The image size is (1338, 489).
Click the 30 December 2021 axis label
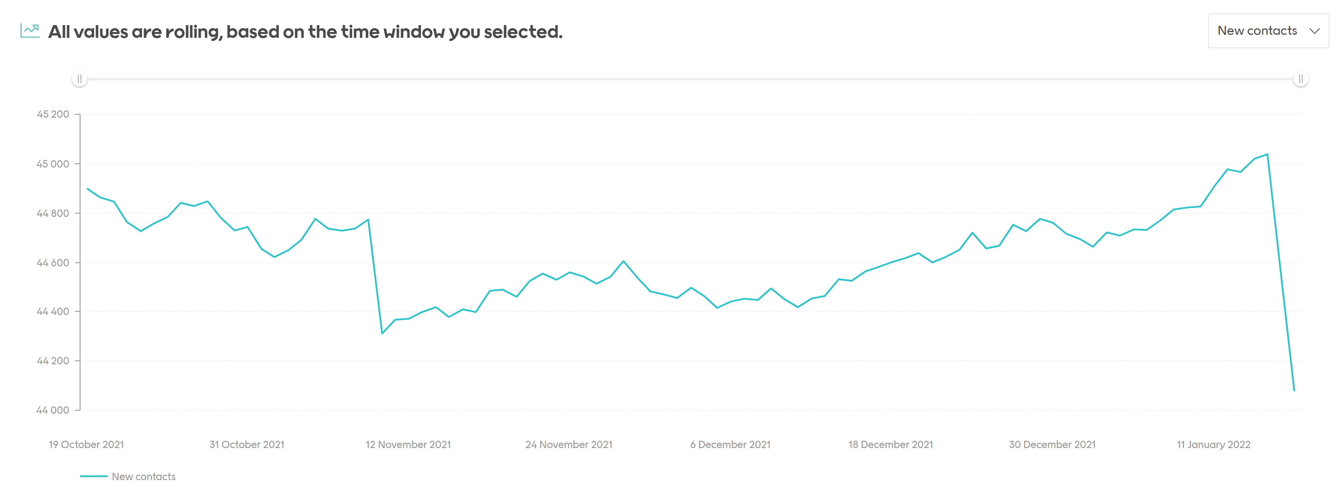pyautogui.click(x=1052, y=444)
